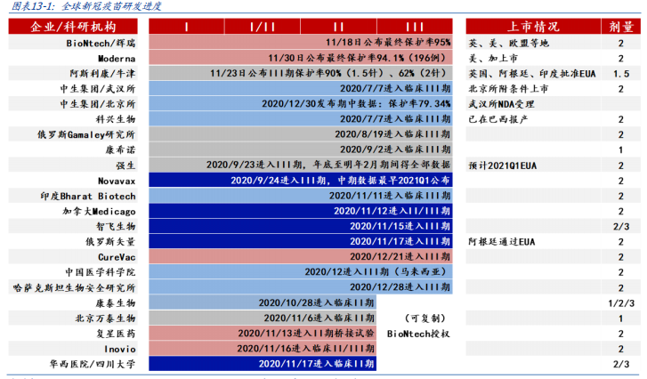Click the 11/30日公布最终保护率94.1% bar

click(301, 58)
